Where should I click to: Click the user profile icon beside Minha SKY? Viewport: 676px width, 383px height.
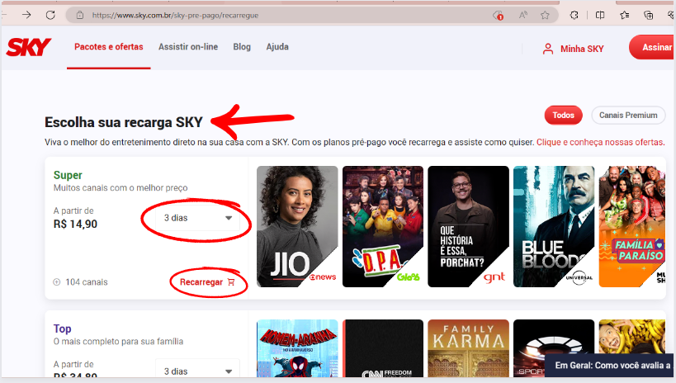(548, 49)
